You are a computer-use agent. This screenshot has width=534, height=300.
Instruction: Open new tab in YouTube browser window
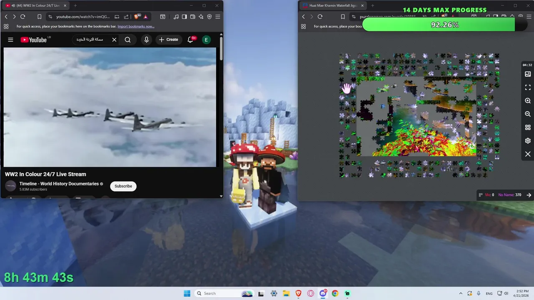coord(75,5)
